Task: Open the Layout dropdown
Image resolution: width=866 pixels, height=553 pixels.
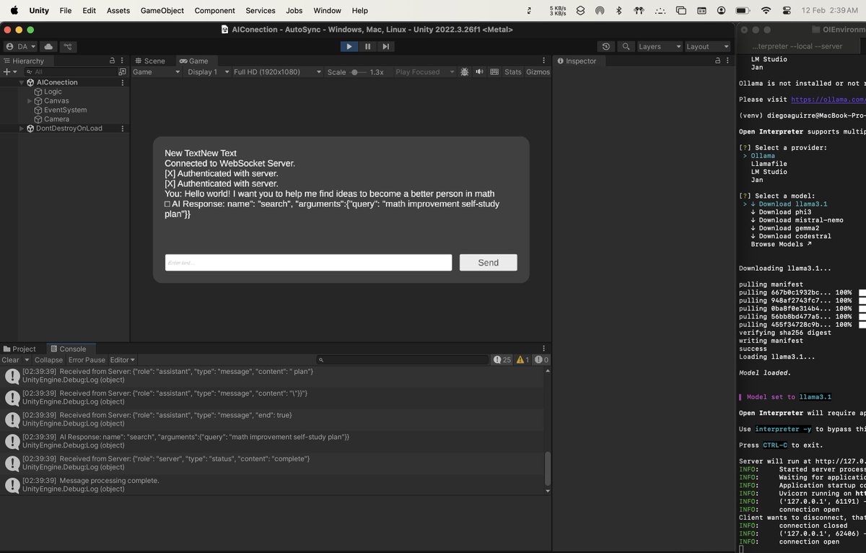Action: point(707,46)
